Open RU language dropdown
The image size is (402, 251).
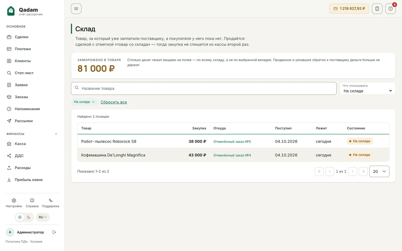click(43, 217)
